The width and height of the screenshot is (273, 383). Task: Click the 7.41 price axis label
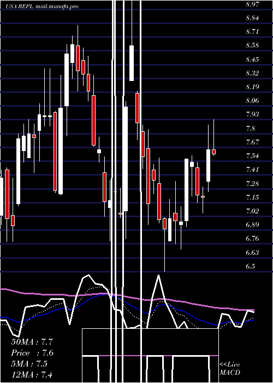(252, 169)
